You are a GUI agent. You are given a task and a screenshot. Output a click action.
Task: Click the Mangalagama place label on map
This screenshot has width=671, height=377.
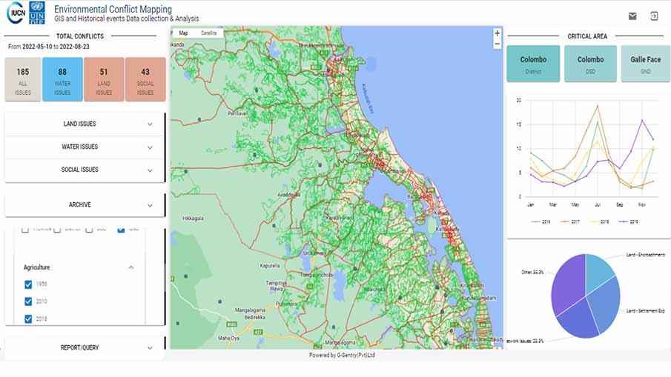(x=250, y=310)
